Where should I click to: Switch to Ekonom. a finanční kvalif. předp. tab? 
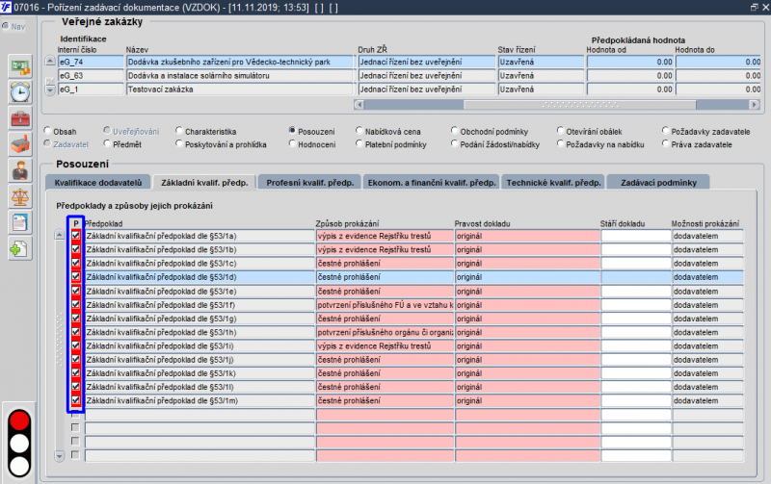tap(432, 183)
